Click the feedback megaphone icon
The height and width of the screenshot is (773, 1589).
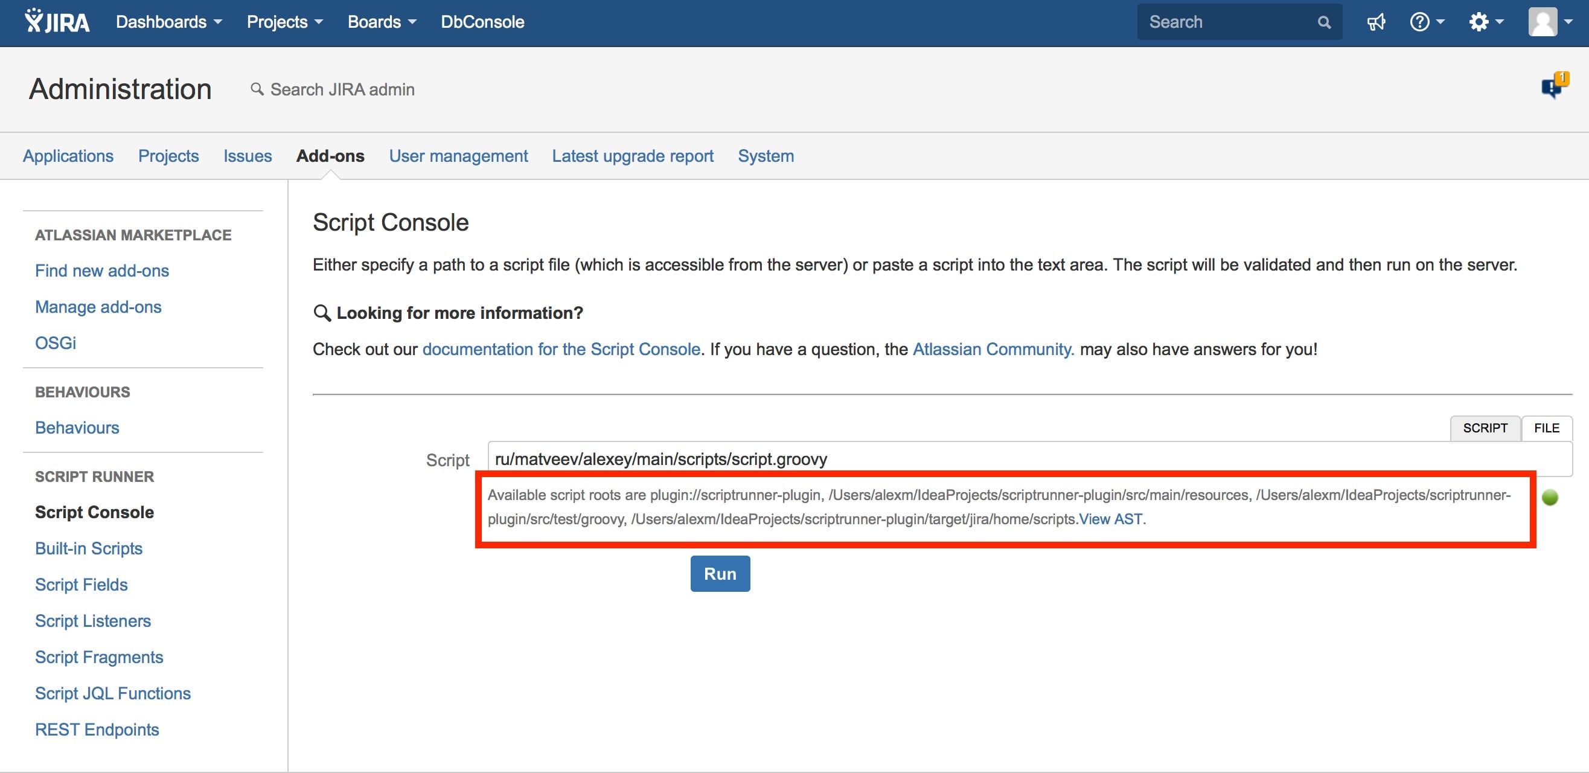click(1375, 22)
